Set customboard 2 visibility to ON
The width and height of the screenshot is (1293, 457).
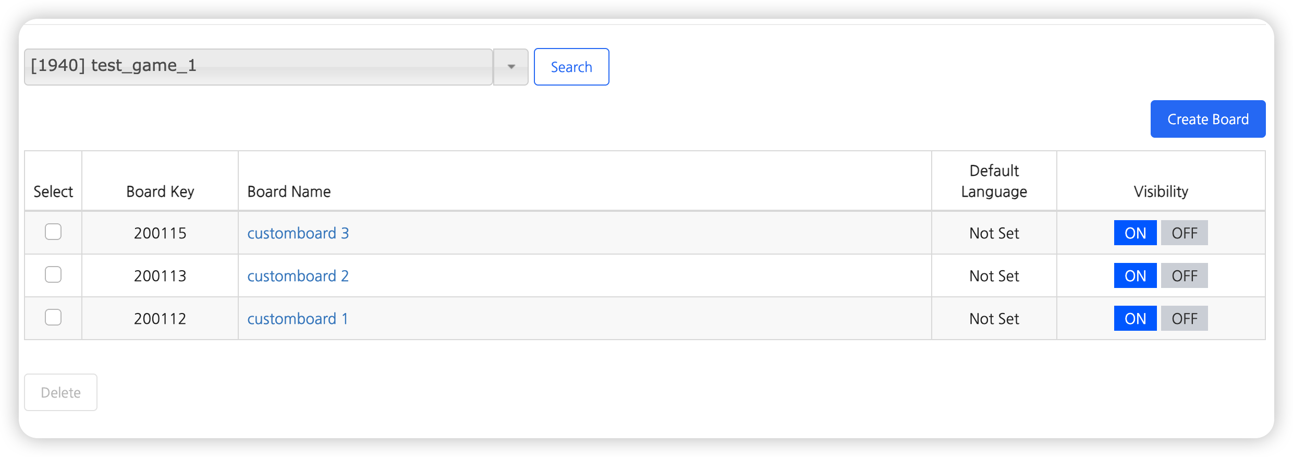(1135, 275)
